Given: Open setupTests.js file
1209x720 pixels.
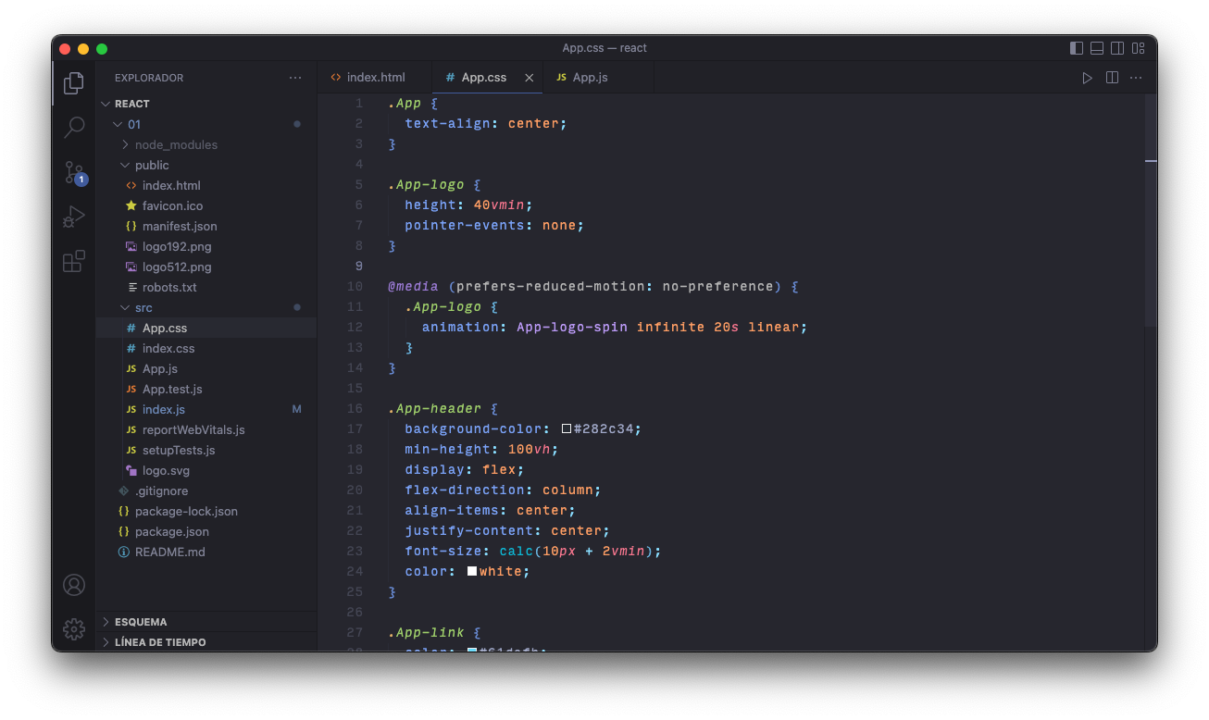Looking at the screenshot, I should coord(206,450).
